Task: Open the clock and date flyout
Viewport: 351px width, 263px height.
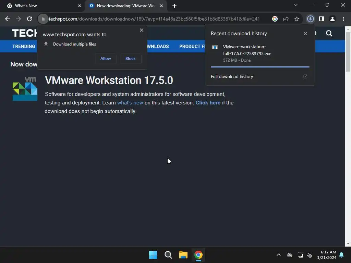Action: (x=327, y=255)
